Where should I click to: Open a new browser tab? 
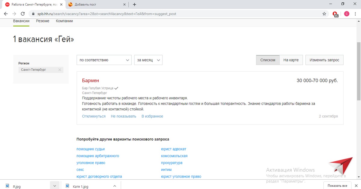point(134,5)
